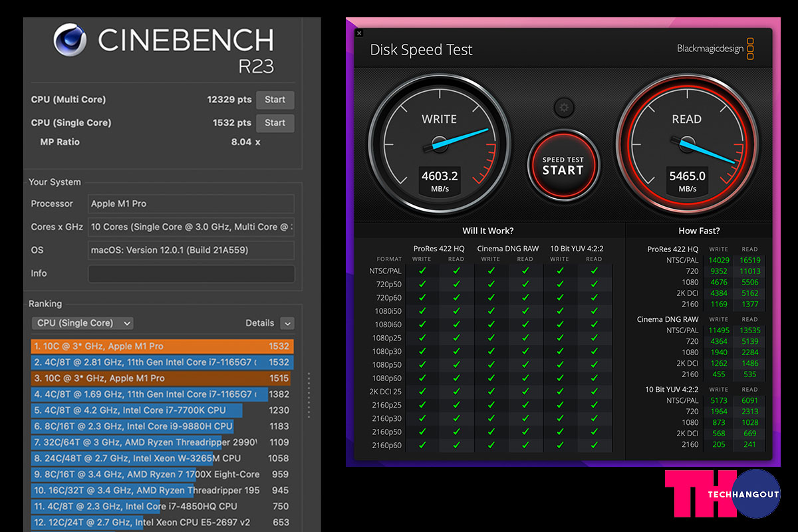Expand the ranking Details arrow dropdown

(x=287, y=323)
